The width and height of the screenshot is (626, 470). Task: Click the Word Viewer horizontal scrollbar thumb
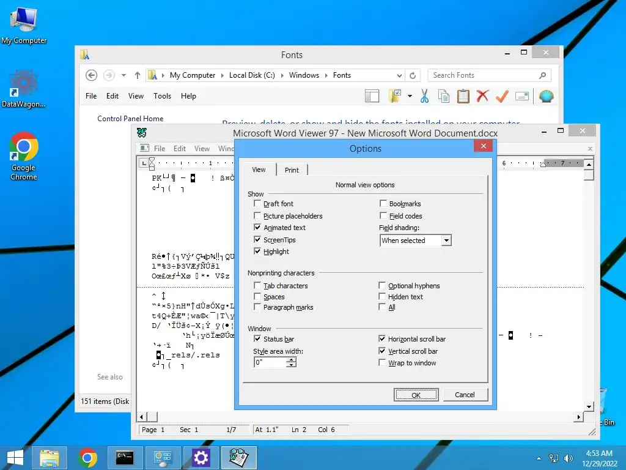(152, 417)
